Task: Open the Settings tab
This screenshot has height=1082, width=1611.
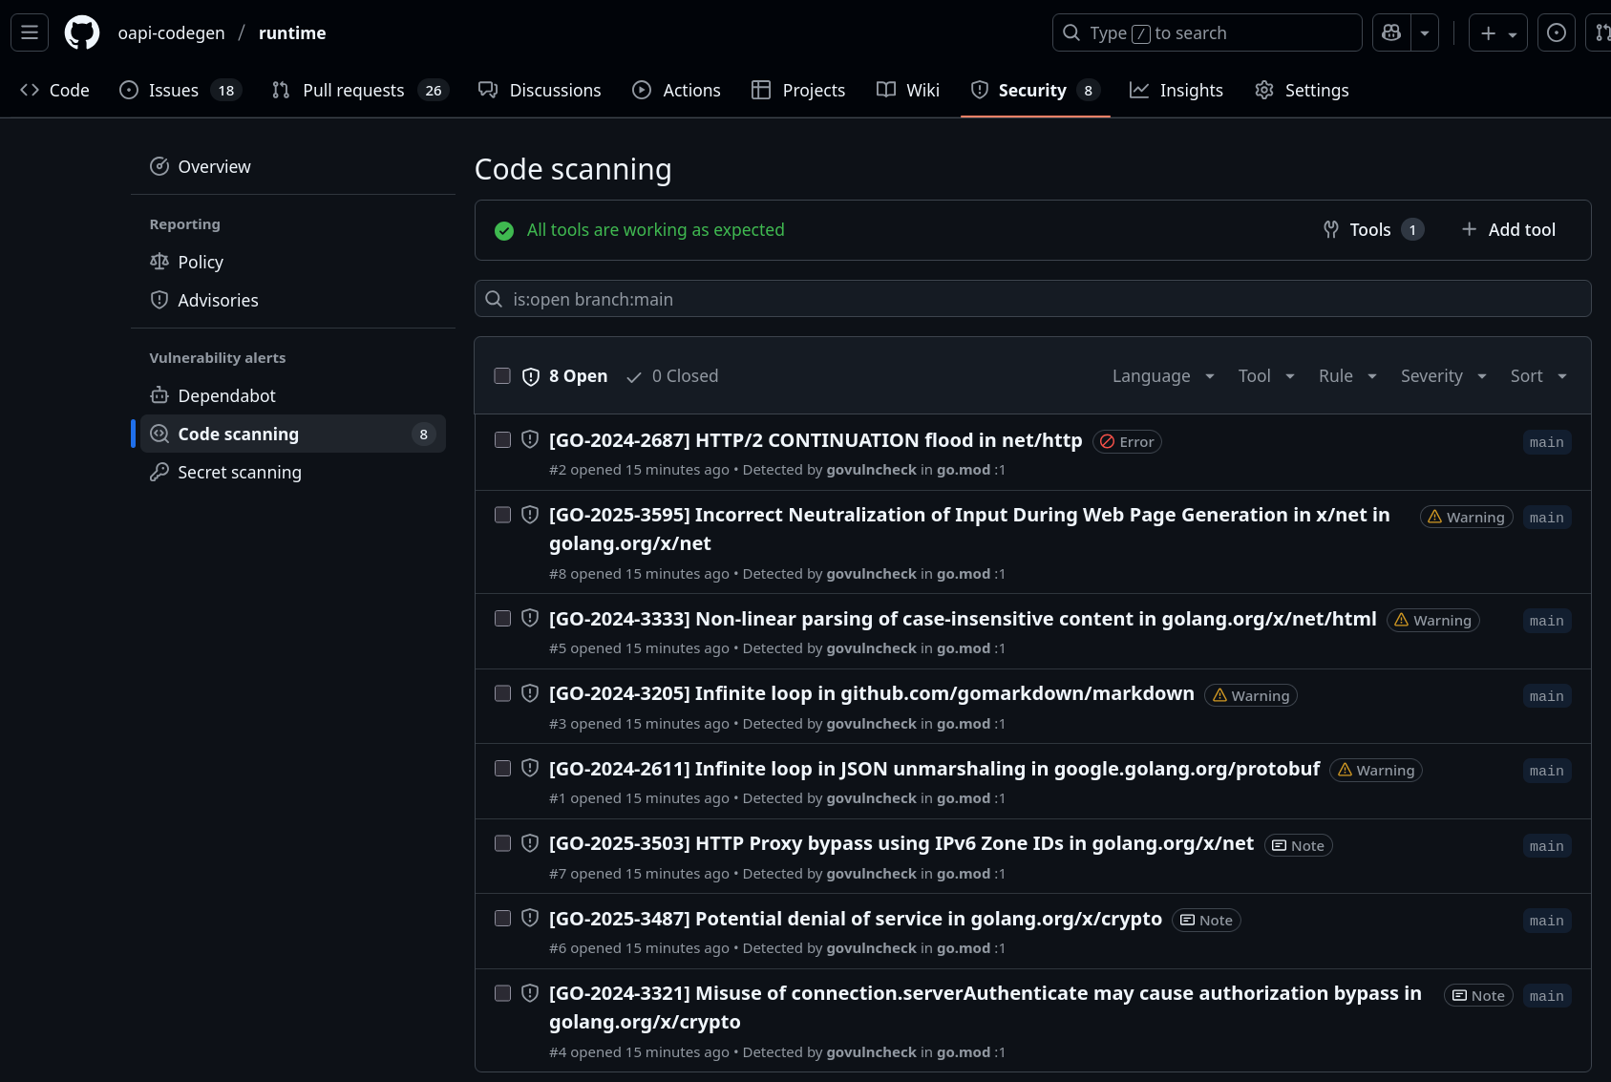Action: [1303, 90]
